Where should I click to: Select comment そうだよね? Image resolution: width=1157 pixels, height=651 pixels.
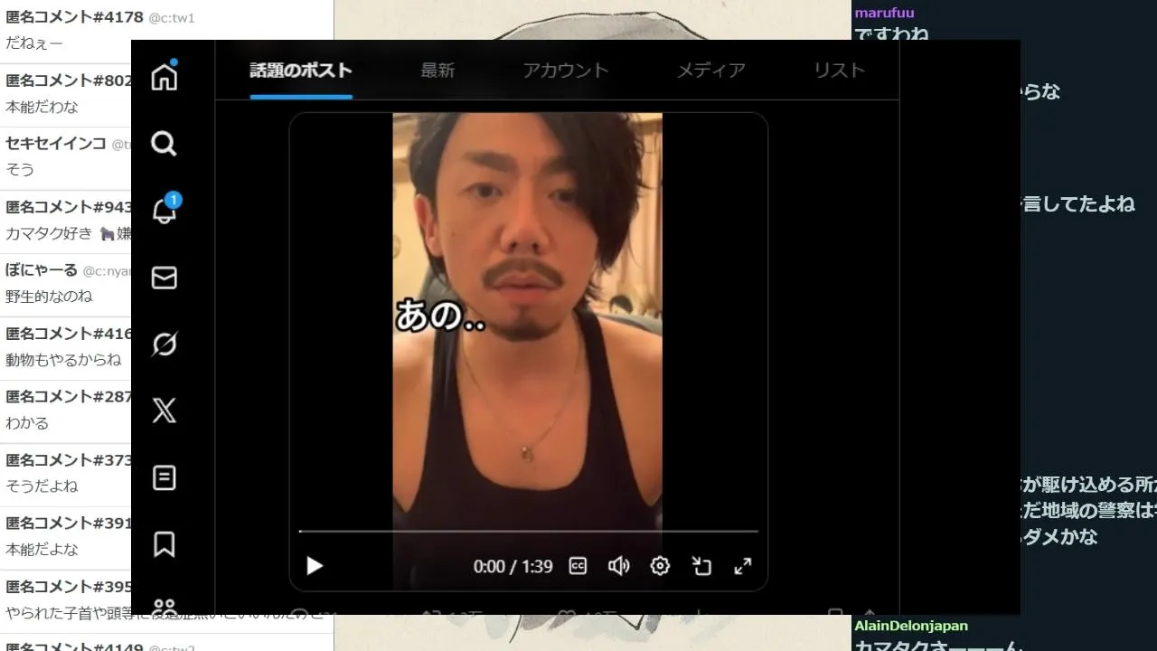pyautogui.click(x=42, y=486)
